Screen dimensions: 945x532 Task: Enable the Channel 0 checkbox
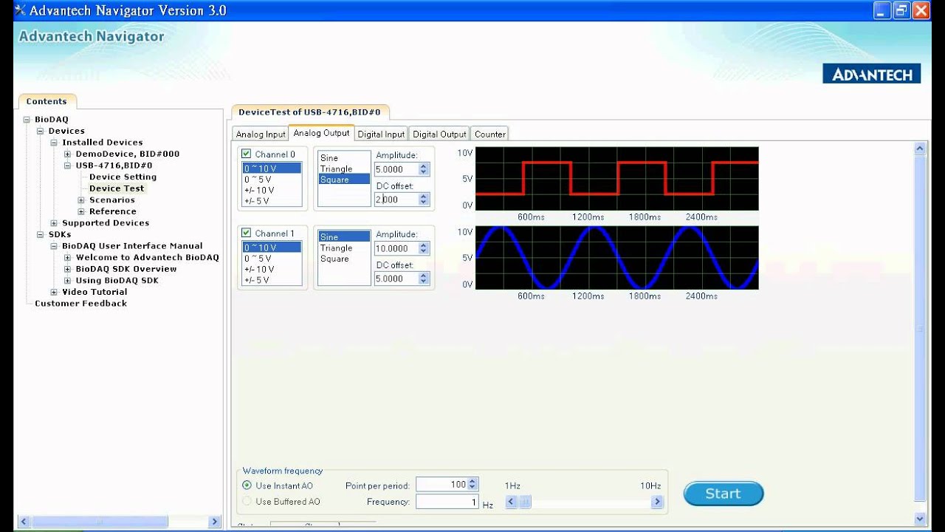(247, 154)
